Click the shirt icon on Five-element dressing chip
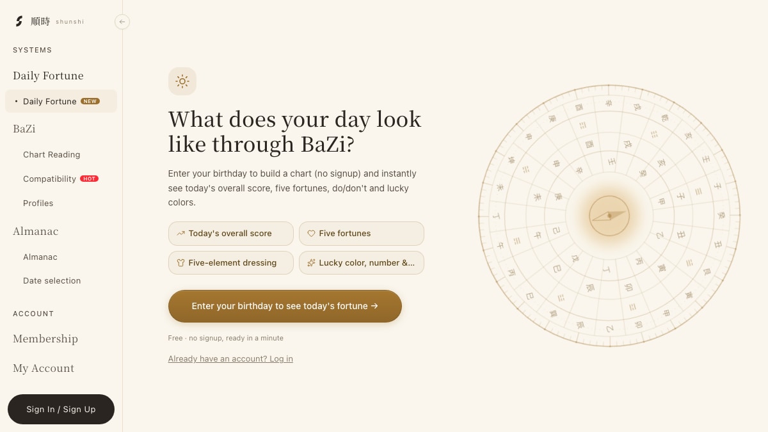 181,263
